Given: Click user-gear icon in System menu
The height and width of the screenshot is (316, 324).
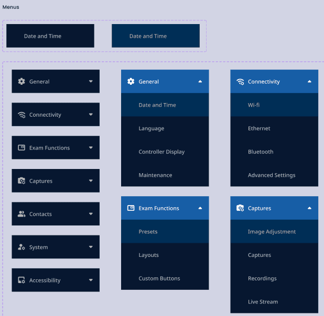Looking at the screenshot, I should 21,247.
